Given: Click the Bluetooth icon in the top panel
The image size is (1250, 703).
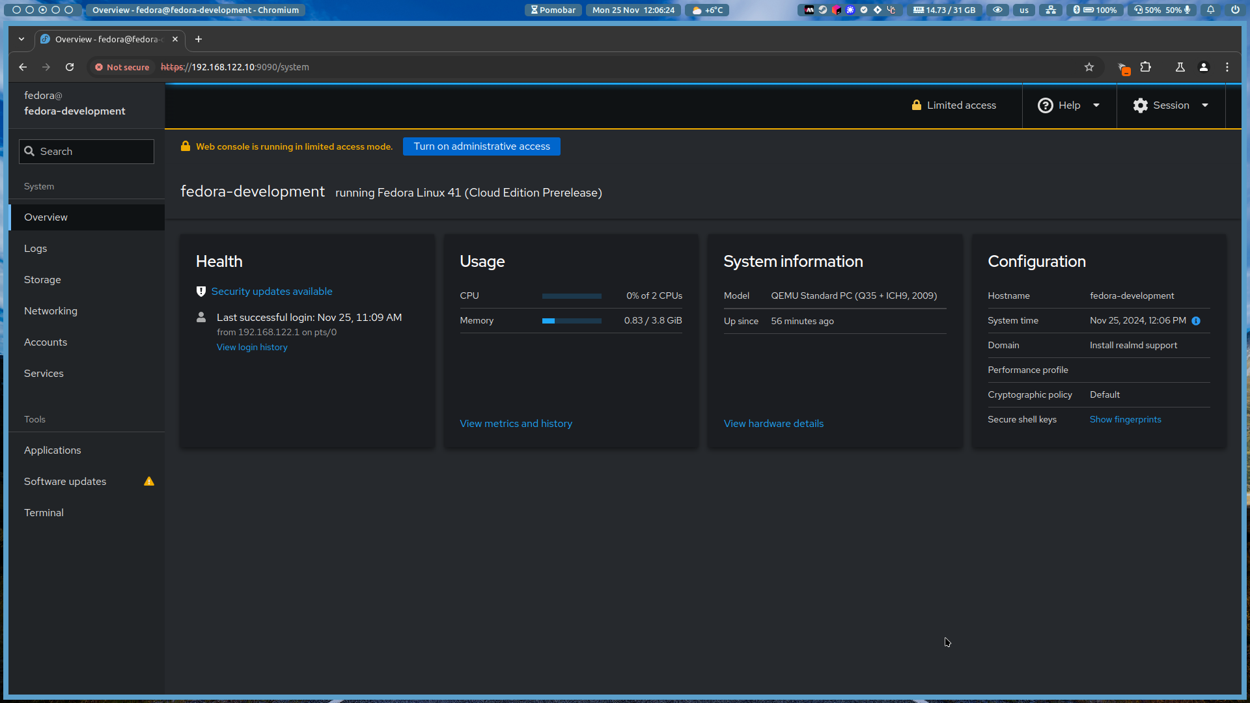Looking at the screenshot, I should click(1076, 10).
